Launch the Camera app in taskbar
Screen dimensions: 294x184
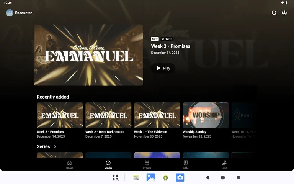(180, 177)
